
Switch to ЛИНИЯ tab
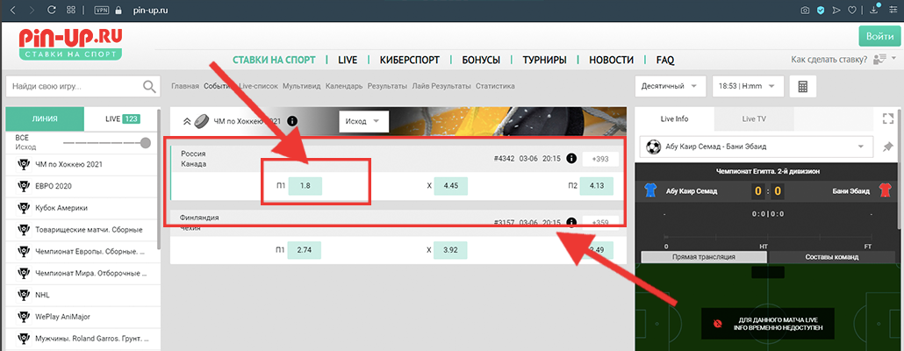(x=45, y=119)
